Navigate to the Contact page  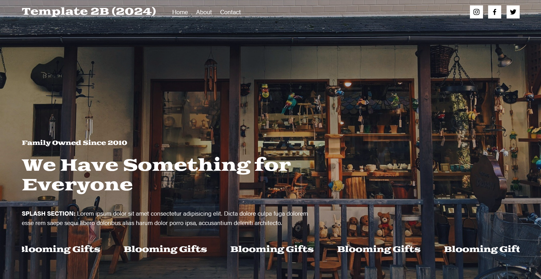point(230,12)
